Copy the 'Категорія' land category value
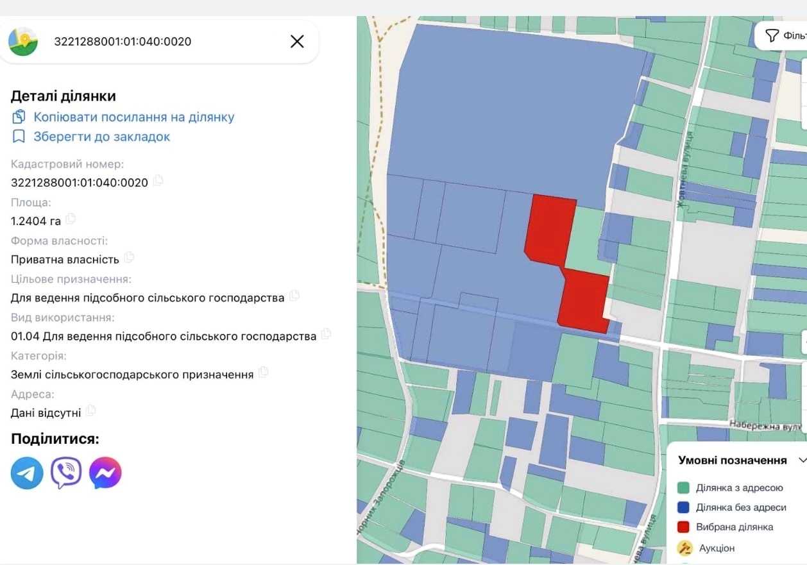The image size is (807, 565). click(x=263, y=373)
